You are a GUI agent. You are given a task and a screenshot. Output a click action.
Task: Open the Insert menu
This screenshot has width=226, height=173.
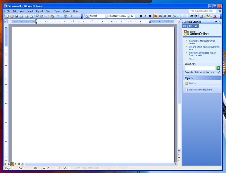30,11
